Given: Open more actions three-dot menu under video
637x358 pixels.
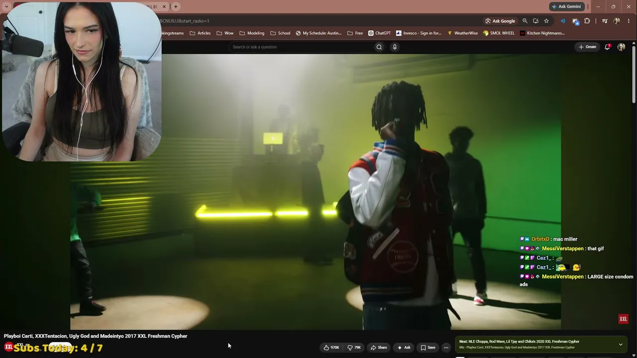Looking at the screenshot, I should click(446, 348).
